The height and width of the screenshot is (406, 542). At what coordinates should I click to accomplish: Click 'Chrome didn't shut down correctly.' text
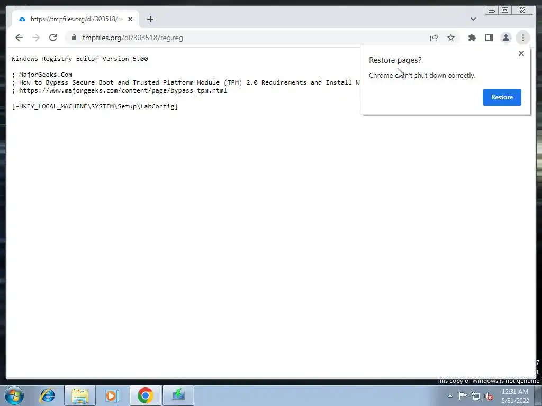click(422, 75)
